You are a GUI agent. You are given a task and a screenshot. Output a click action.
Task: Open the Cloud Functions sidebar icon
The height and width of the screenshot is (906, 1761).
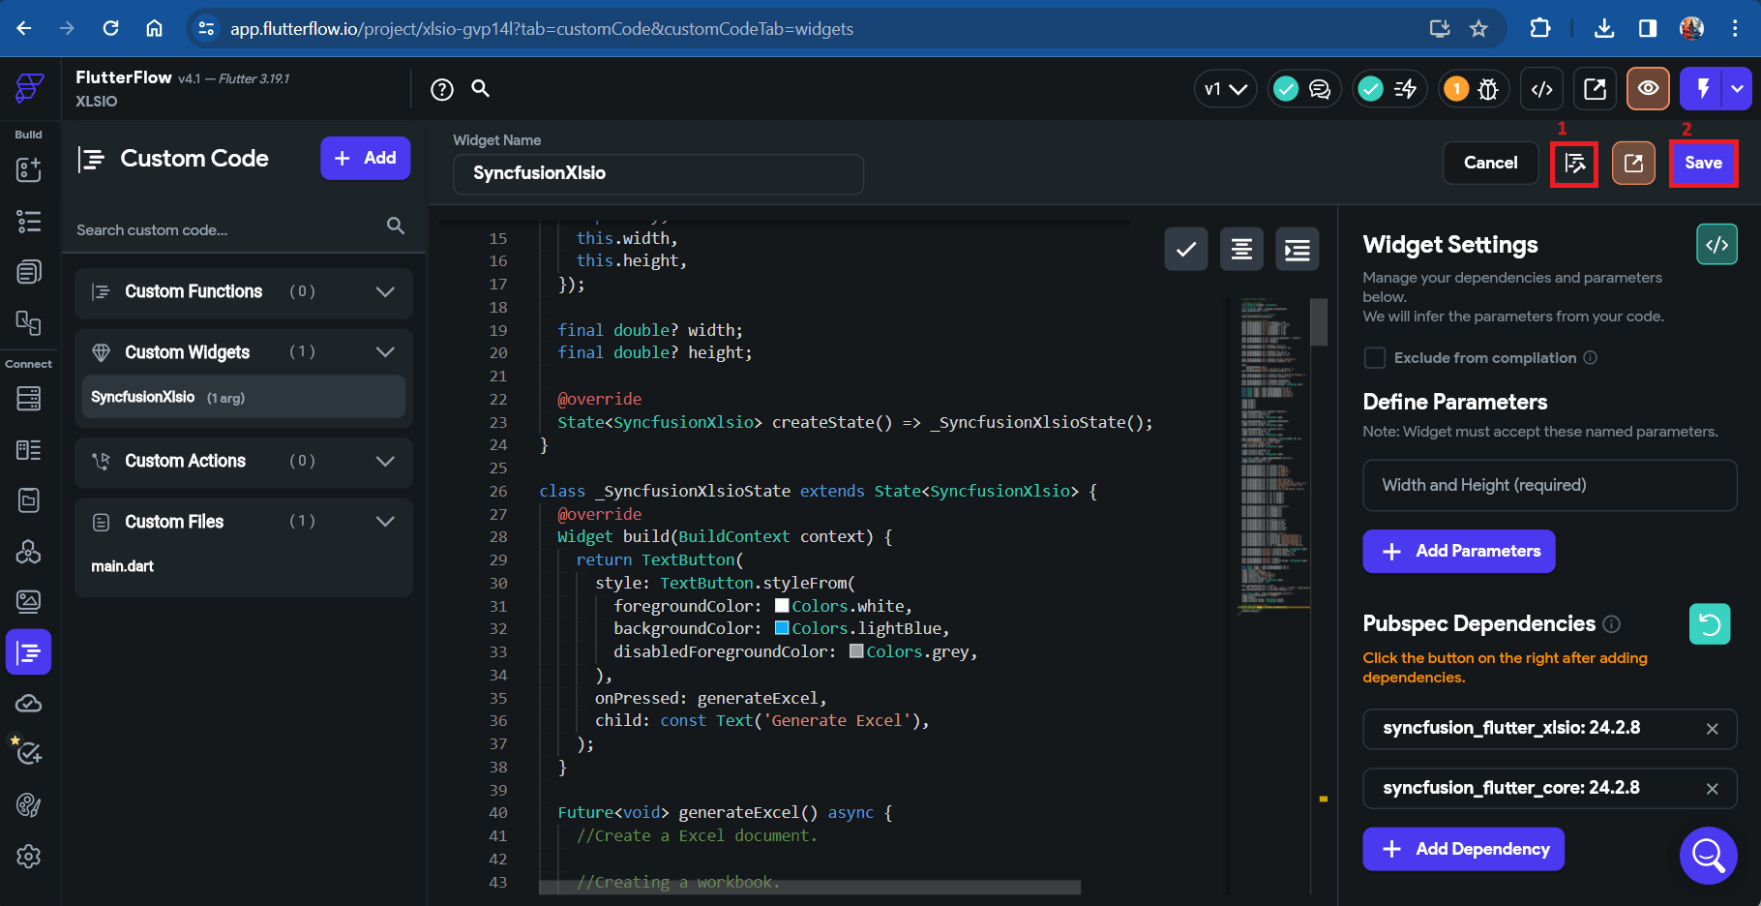pos(29,704)
